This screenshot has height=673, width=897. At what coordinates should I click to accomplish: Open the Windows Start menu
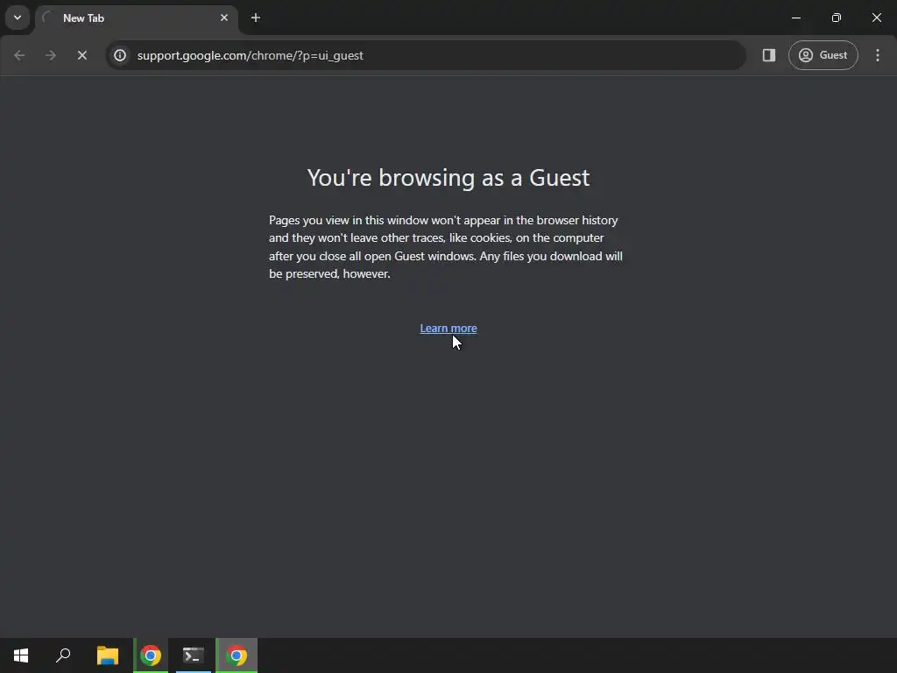pyautogui.click(x=21, y=655)
